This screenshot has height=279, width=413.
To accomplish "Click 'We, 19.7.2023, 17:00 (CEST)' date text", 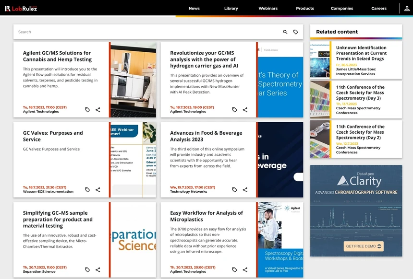I will [193, 187].
